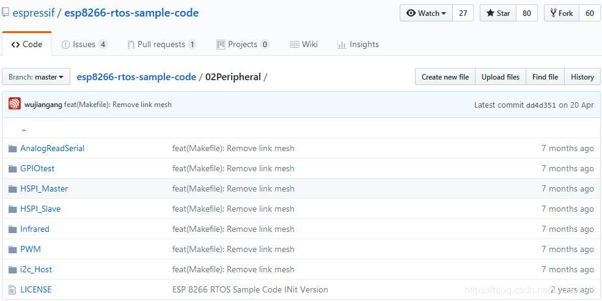Click the GPIOtest row commit message
This screenshot has width=602, height=301.
tap(233, 169)
